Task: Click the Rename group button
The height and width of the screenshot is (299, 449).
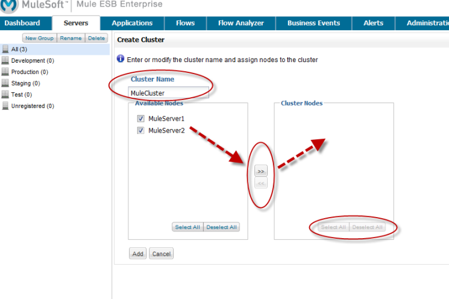Action: [71, 38]
